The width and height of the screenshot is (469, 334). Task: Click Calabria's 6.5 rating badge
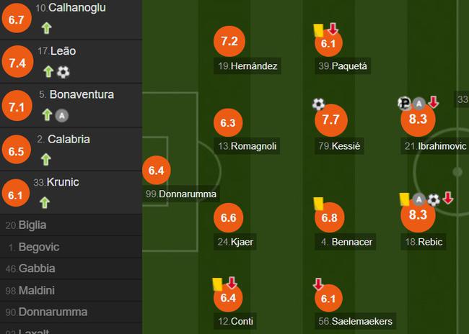coord(16,150)
